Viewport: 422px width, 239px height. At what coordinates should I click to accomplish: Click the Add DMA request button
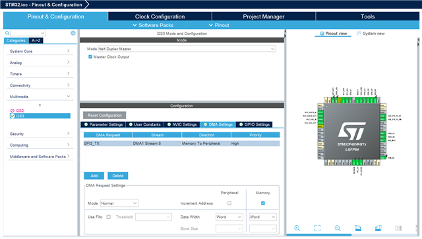(x=94, y=176)
